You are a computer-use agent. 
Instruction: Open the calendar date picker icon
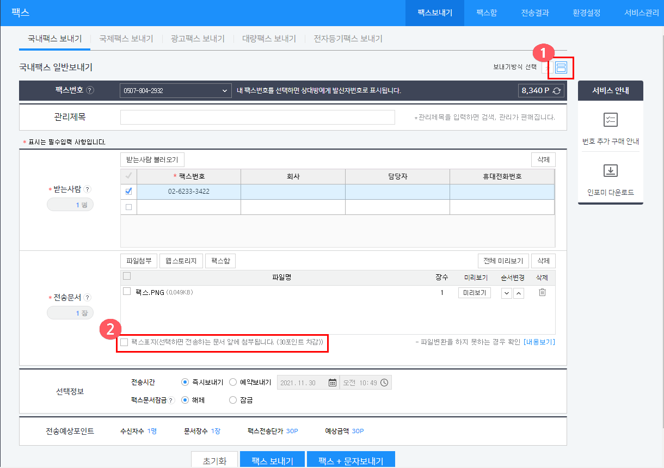tap(332, 383)
